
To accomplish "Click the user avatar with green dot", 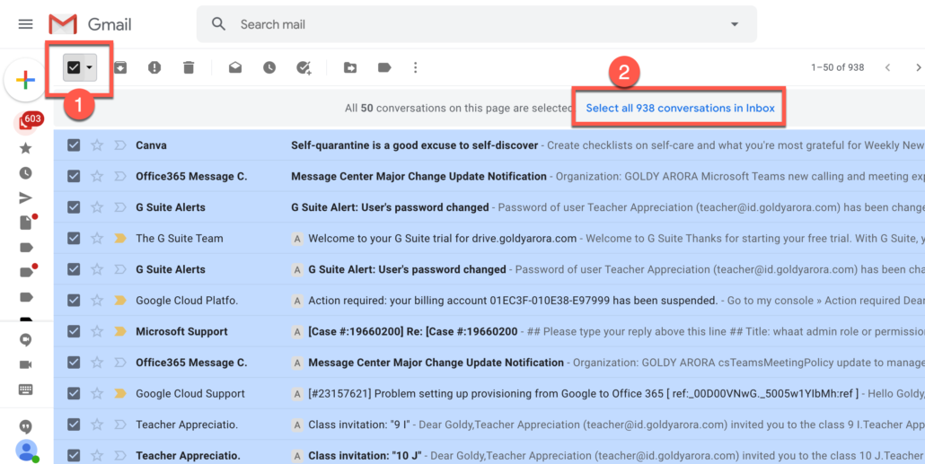I will [27, 451].
